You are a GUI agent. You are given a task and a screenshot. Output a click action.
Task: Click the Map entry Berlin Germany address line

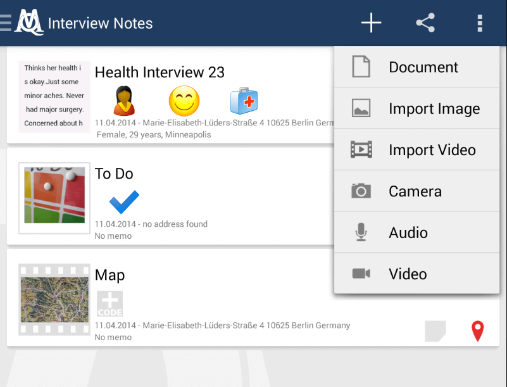tap(222, 325)
